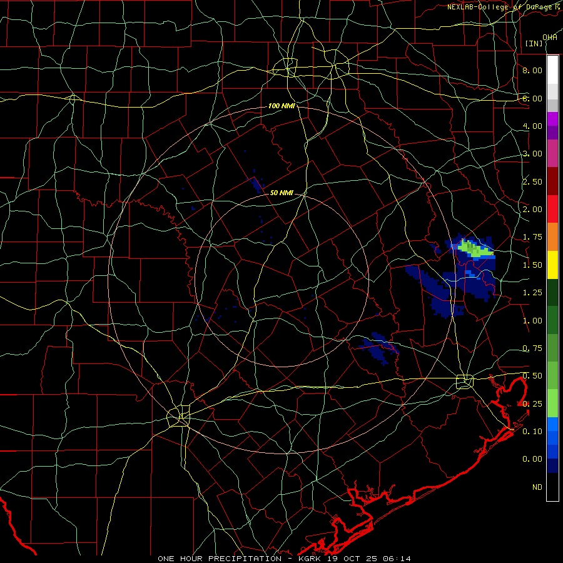
Task: Click the orange legend swatch
Action: coord(552,237)
